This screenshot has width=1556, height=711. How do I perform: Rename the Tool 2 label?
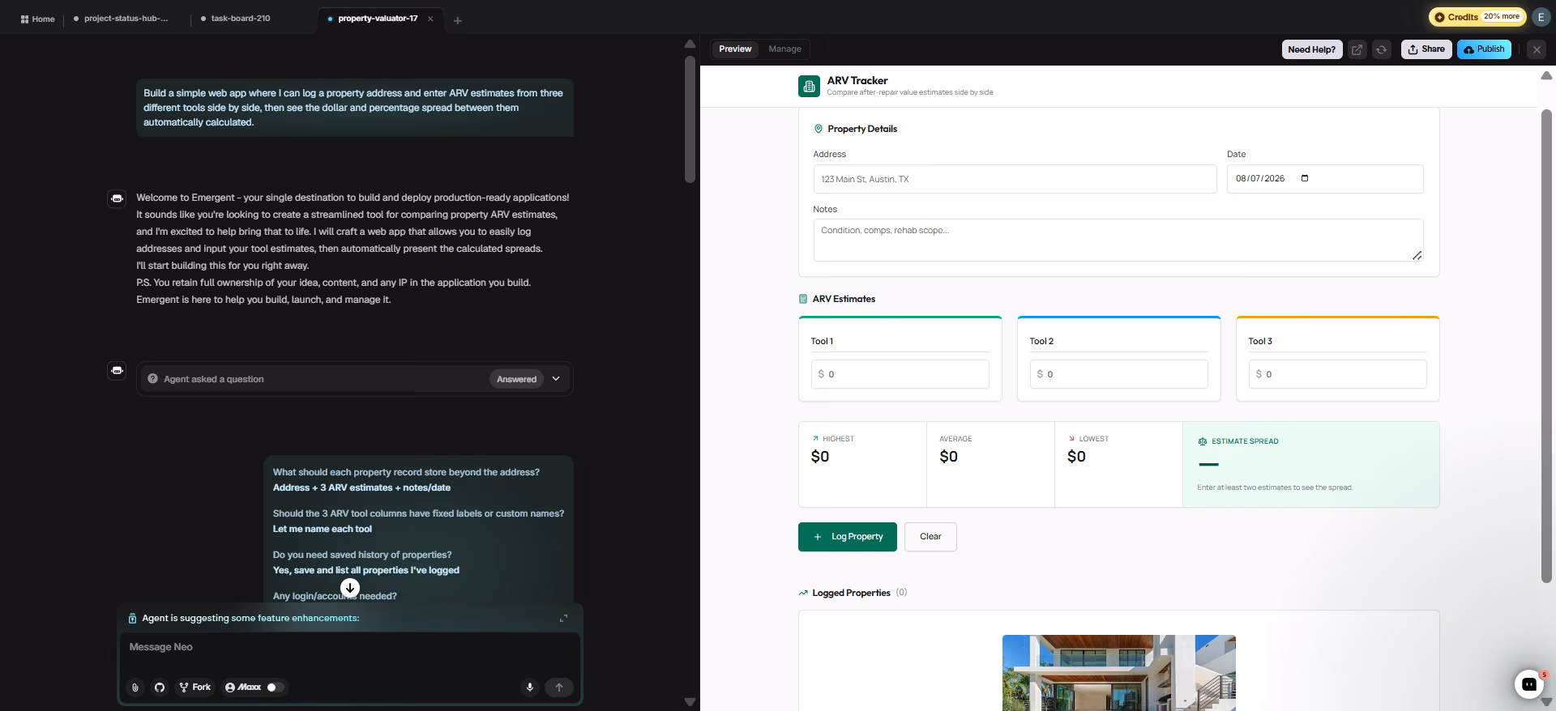point(1118,341)
